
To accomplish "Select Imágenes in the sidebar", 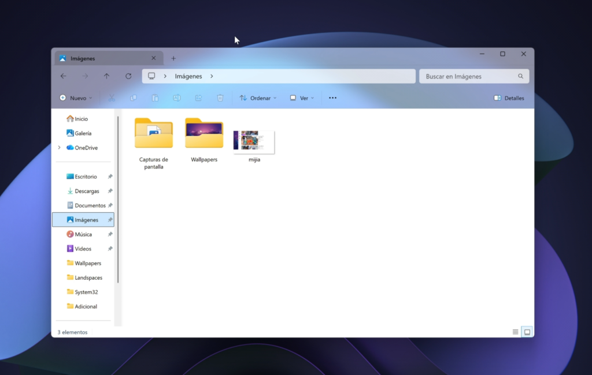I will [83, 220].
